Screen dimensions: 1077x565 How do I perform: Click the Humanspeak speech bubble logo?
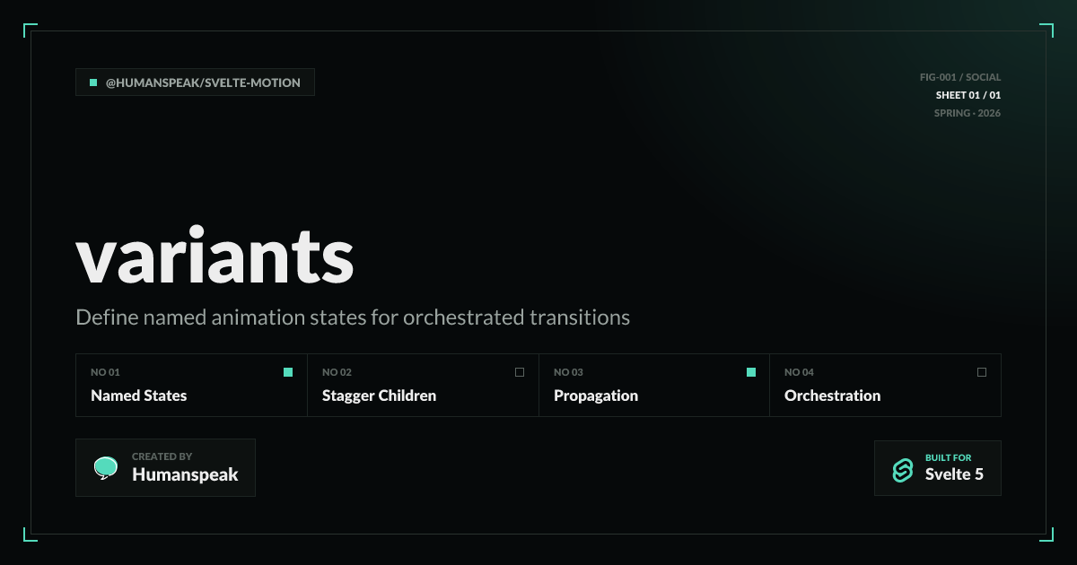(106, 468)
